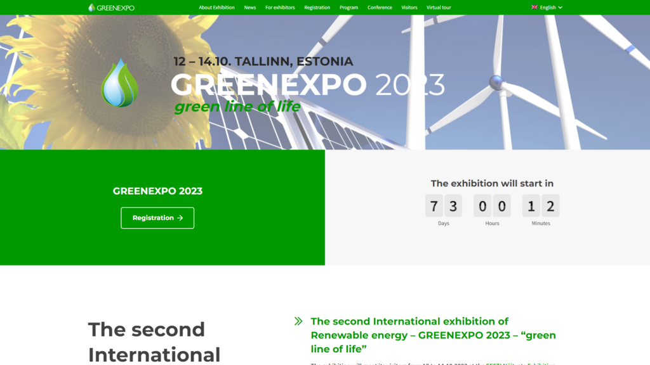650x365 pixels.
Task: Expand the English language dropdown
Action: point(547,8)
